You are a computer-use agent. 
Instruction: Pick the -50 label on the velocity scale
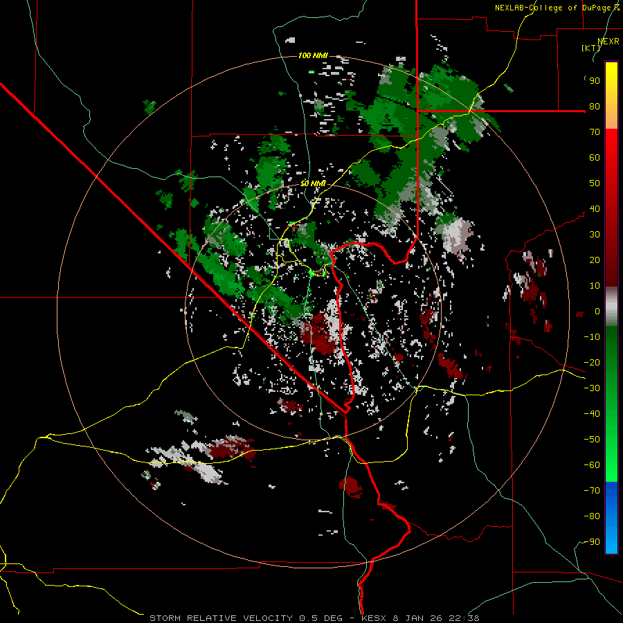(592, 440)
